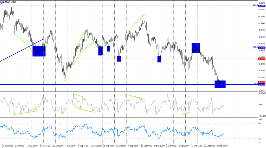Viewport: 266px width, 148px height.
Task: Click the 30 Oct 08:00 date label
Action: pos(222,146)
